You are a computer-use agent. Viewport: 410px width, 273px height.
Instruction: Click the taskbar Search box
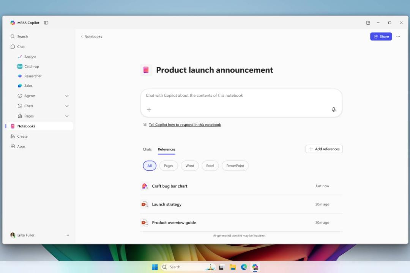pyautogui.click(x=188, y=267)
